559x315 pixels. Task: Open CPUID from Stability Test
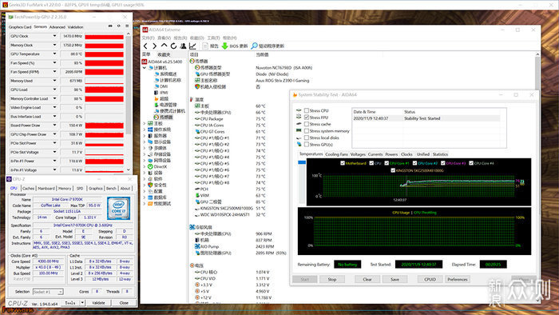coord(430,279)
